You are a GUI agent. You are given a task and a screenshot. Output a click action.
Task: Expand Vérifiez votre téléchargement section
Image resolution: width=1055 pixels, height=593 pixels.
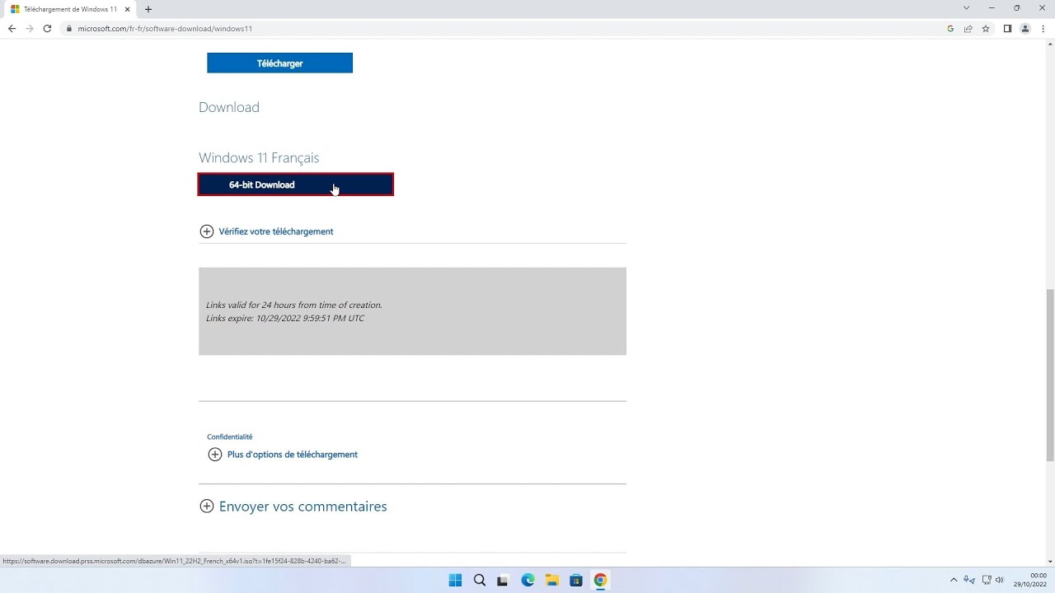click(x=266, y=231)
